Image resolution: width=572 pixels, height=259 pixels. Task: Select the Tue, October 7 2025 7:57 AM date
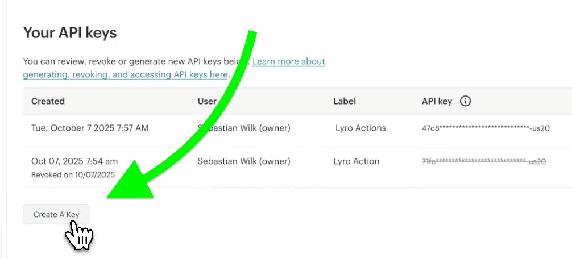tap(90, 128)
